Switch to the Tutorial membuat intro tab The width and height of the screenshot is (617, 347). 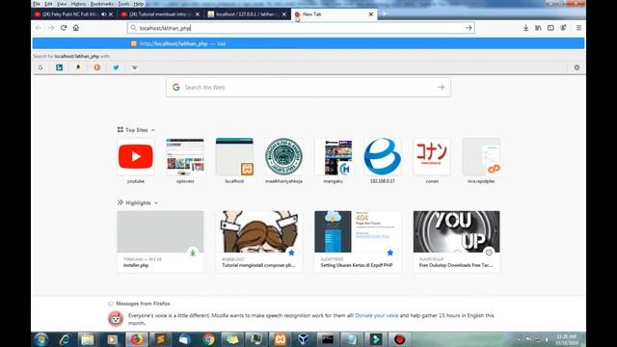(156, 14)
